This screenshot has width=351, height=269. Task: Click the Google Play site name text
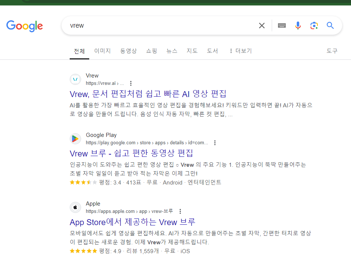point(101,135)
